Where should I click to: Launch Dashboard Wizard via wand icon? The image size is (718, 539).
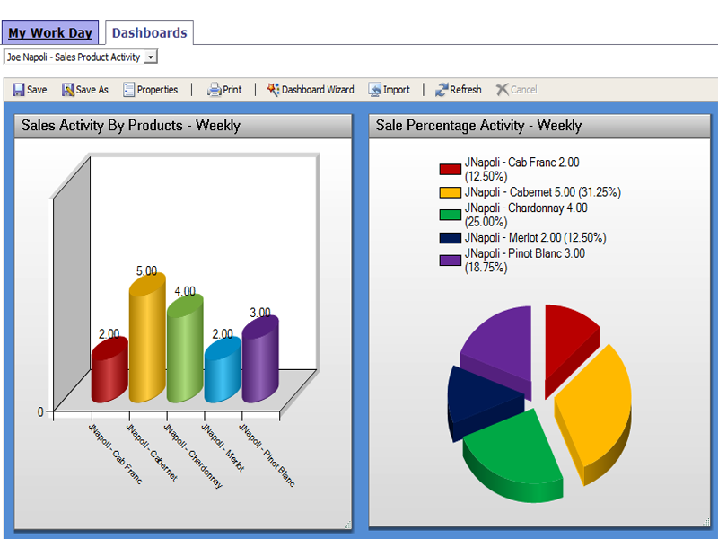click(273, 90)
